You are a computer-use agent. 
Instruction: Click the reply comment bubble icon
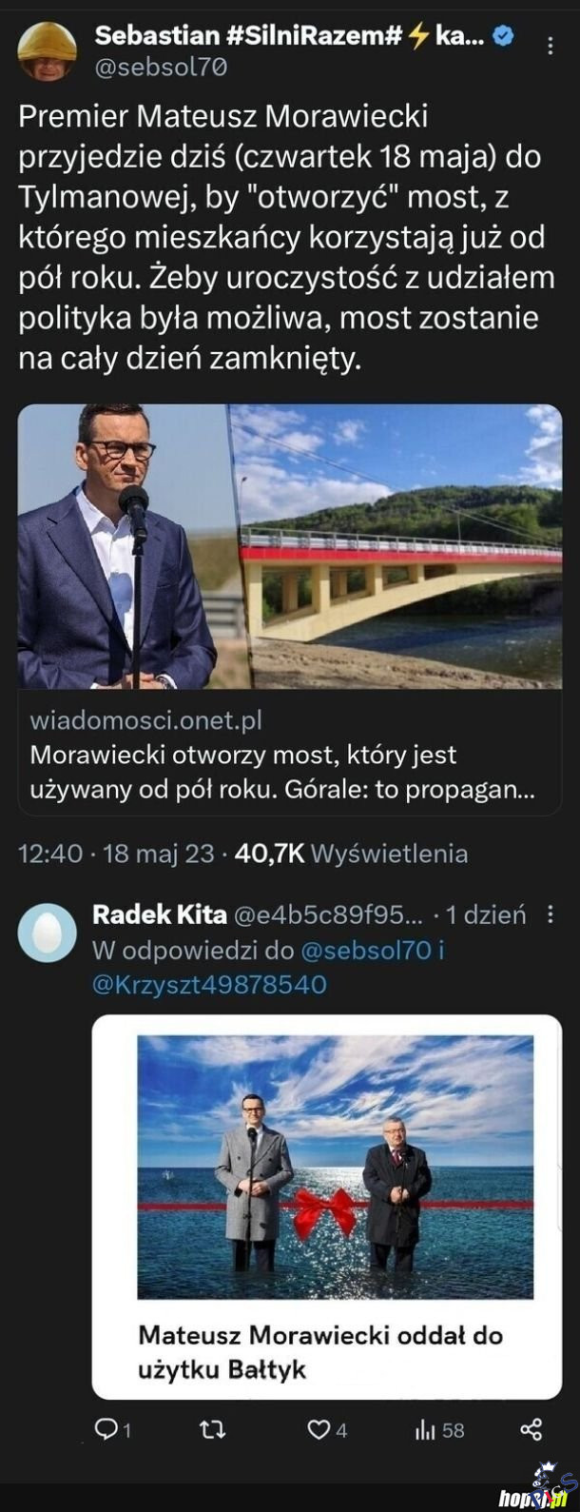click(x=106, y=1429)
